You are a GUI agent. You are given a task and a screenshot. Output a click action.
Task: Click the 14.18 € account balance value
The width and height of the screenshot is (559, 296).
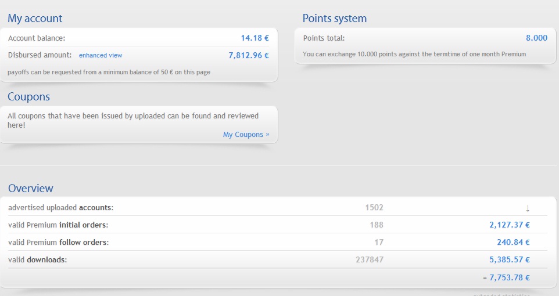point(255,38)
